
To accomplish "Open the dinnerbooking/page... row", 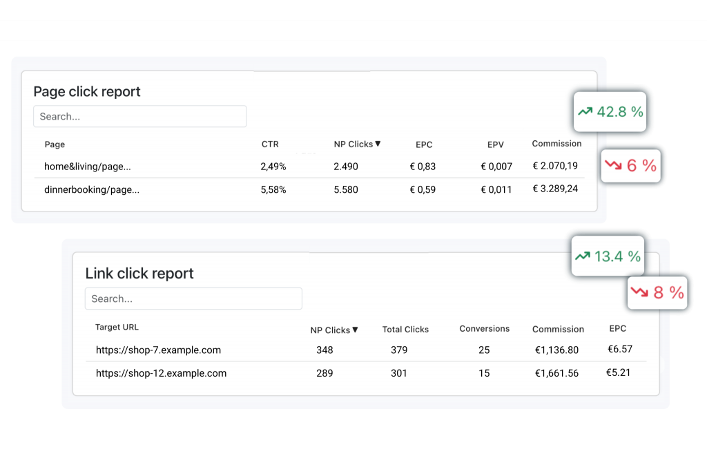I will (x=92, y=189).
